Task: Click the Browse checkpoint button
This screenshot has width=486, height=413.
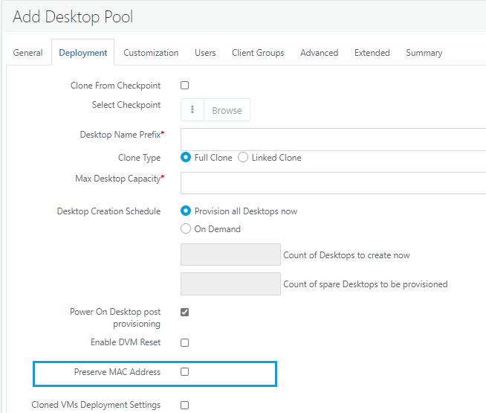Action: point(227,110)
